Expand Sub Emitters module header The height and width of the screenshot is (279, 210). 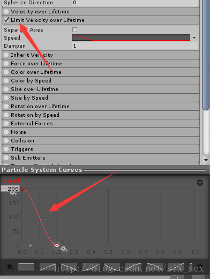[x=101, y=157]
